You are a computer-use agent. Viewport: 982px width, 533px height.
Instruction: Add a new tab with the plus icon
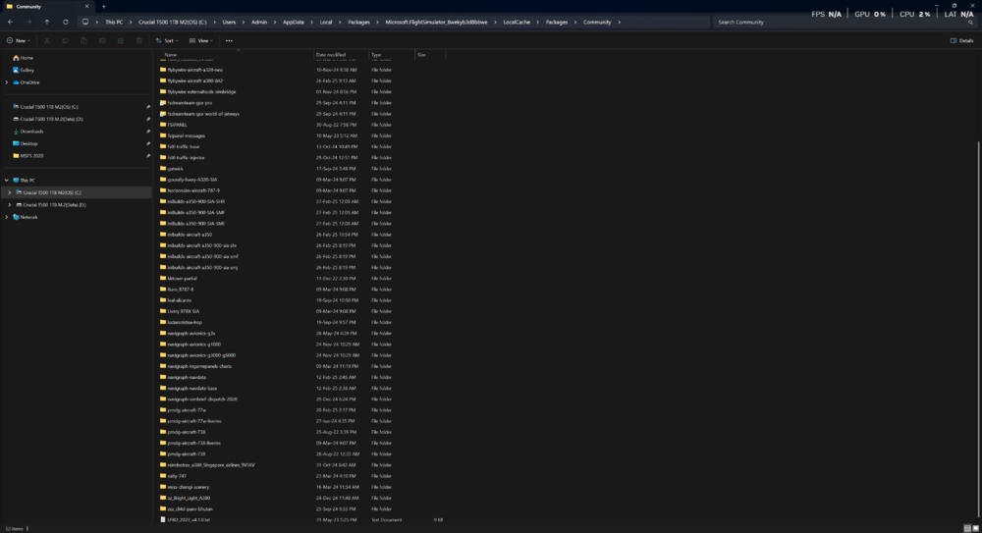point(103,6)
